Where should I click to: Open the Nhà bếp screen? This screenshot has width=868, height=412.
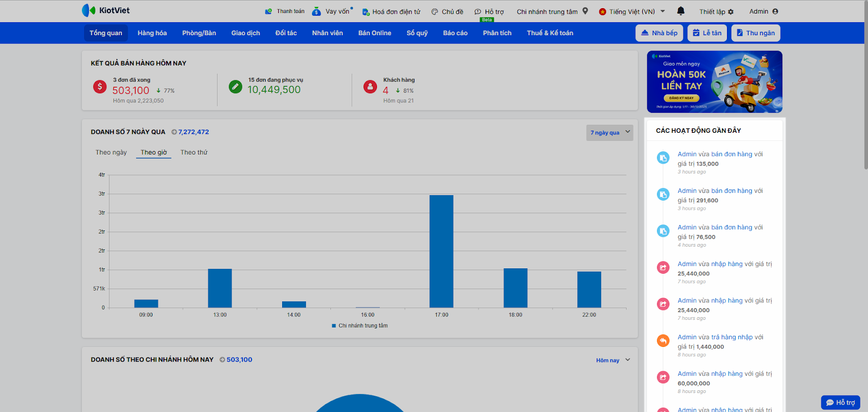click(659, 33)
